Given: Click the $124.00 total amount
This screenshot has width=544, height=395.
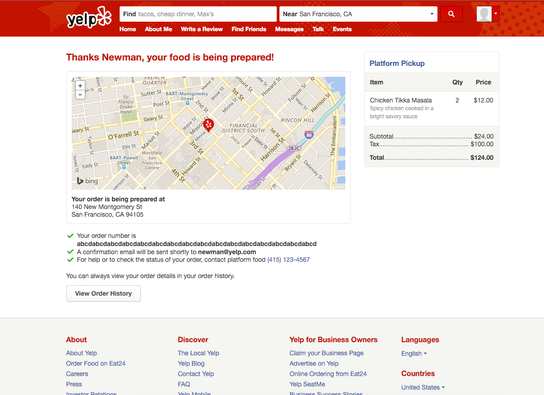Looking at the screenshot, I should pyautogui.click(x=482, y=158).
